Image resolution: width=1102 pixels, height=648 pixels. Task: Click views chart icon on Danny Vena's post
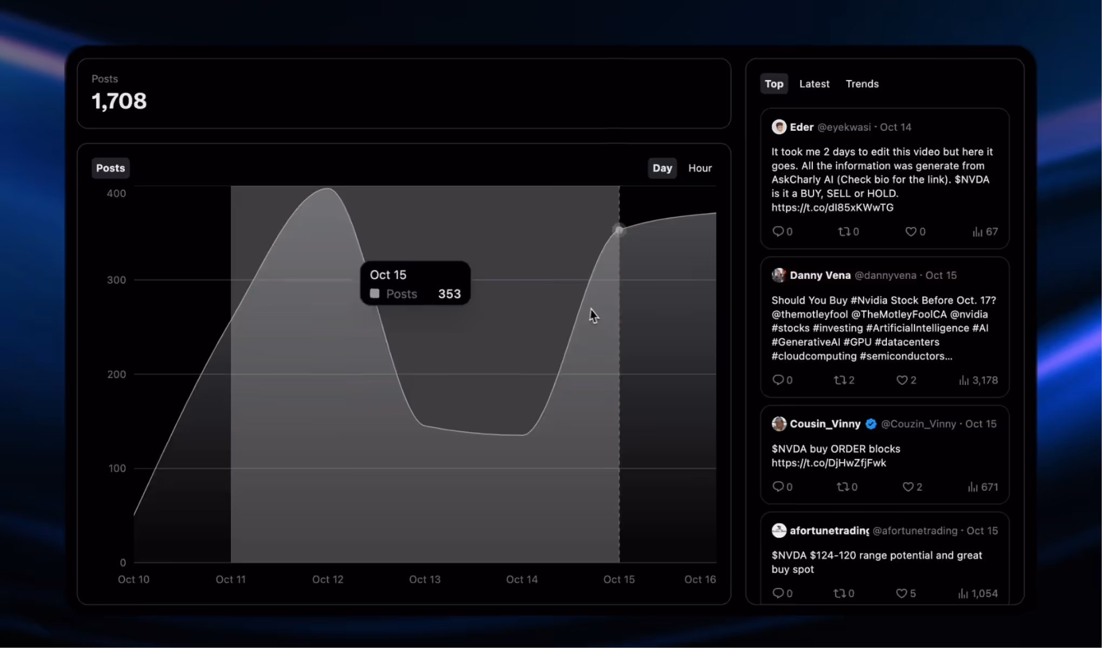pyautogui.click(x=964, y=380)
